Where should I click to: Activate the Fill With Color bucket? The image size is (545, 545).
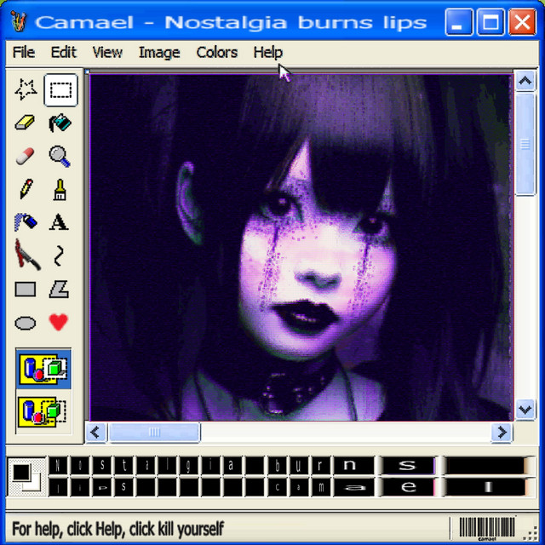(60, 123)
